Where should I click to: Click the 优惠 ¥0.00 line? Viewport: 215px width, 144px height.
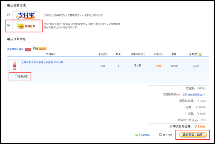pyautogui.click(x=195, y=114)
